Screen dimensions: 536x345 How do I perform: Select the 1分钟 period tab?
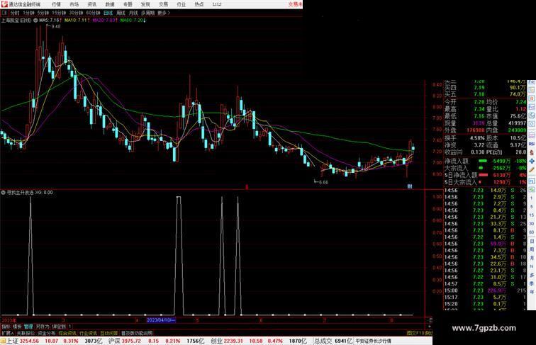point(28,13)
